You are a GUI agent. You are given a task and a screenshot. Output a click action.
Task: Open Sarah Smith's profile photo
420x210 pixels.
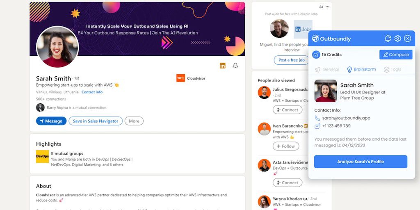coord(57,47)
